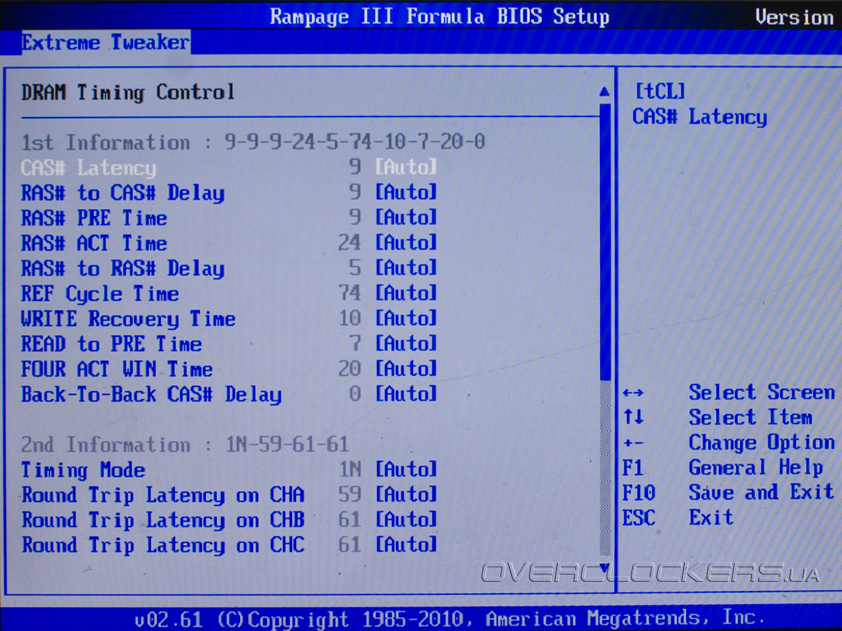Click the ESC key legend
Screen dimensions: 842x631
coord(639,517)
